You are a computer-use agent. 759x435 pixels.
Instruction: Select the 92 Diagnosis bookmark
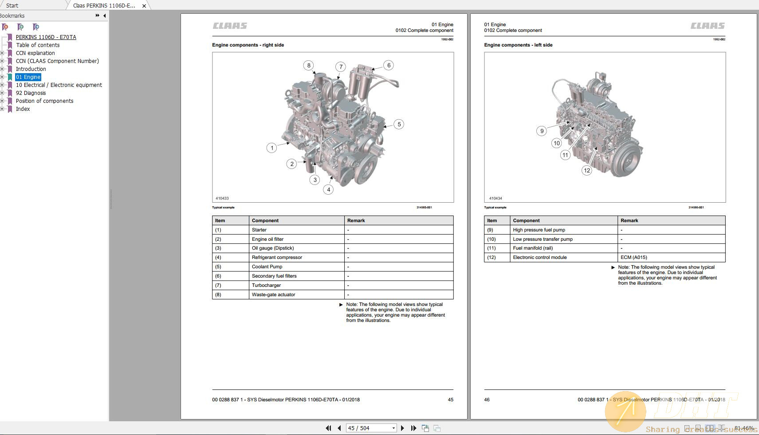tap(31, 93)
